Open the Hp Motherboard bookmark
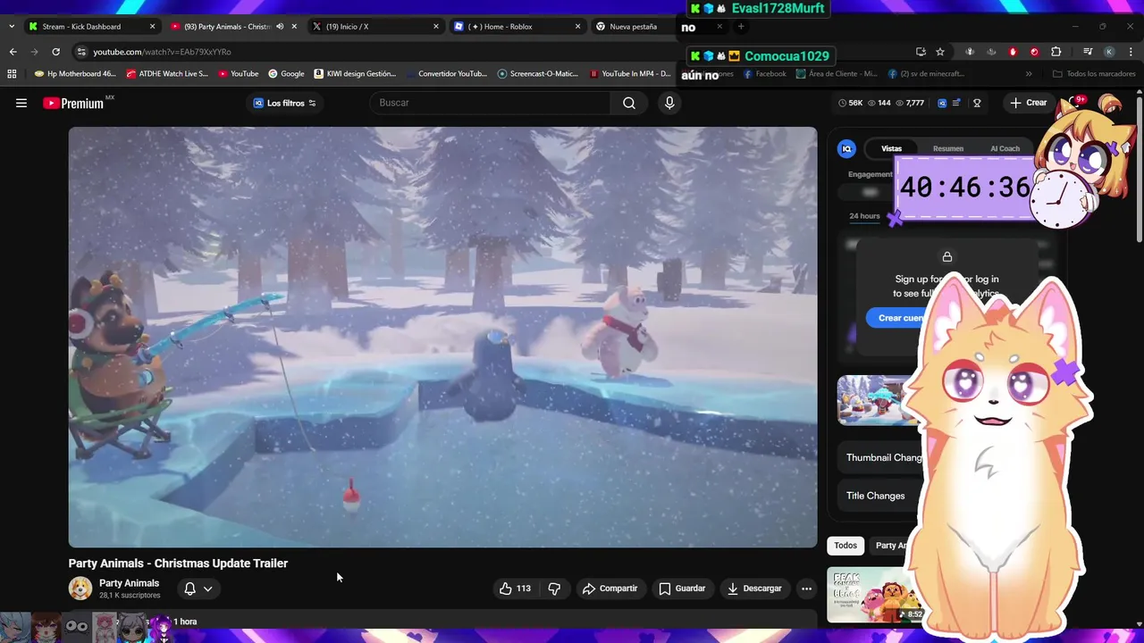The image size is (1144, 643). click(75, 74)
